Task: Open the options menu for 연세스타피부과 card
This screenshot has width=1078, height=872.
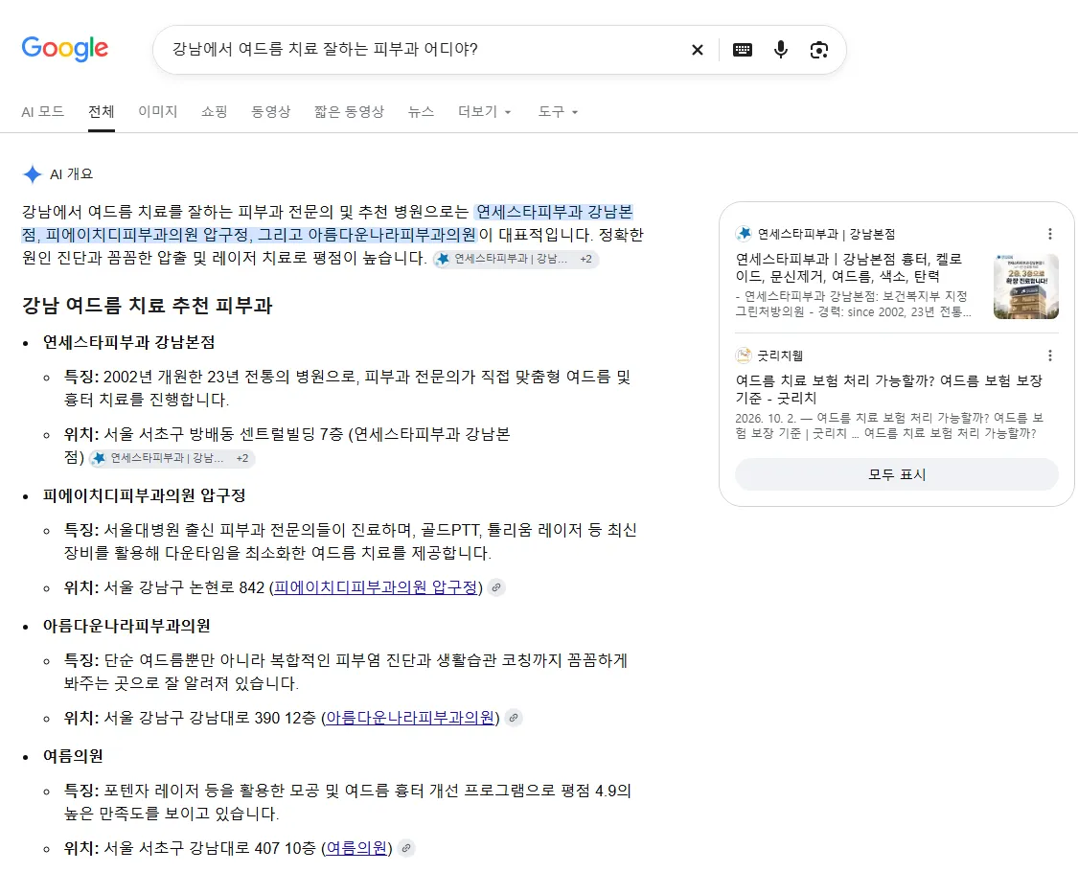Action: tap(1050, 234)
